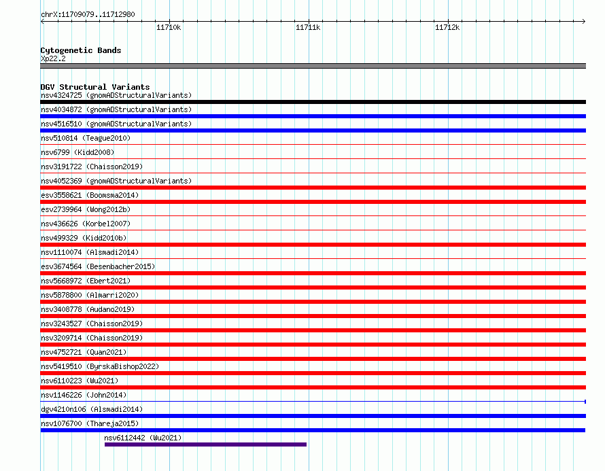Click nsv3408778 (Audano2019) label
This screenshot has height=471, width=605.
click(88, 309)
